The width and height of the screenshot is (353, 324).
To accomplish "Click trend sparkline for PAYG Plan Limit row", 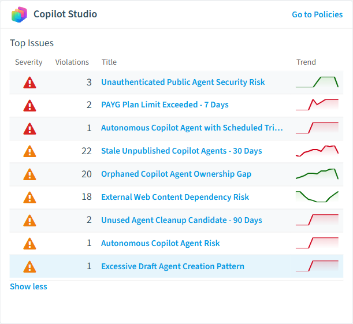I will [x=317, y=105].
